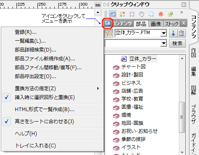Click the search keyword input field
199x155 pixels.
(x=133, y=43)
